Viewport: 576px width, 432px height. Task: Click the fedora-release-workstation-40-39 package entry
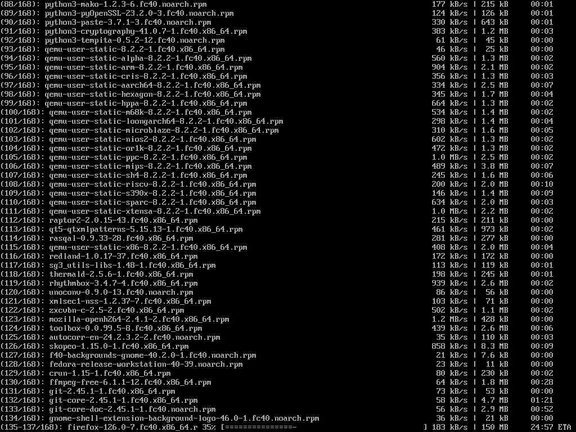[146, 364]
